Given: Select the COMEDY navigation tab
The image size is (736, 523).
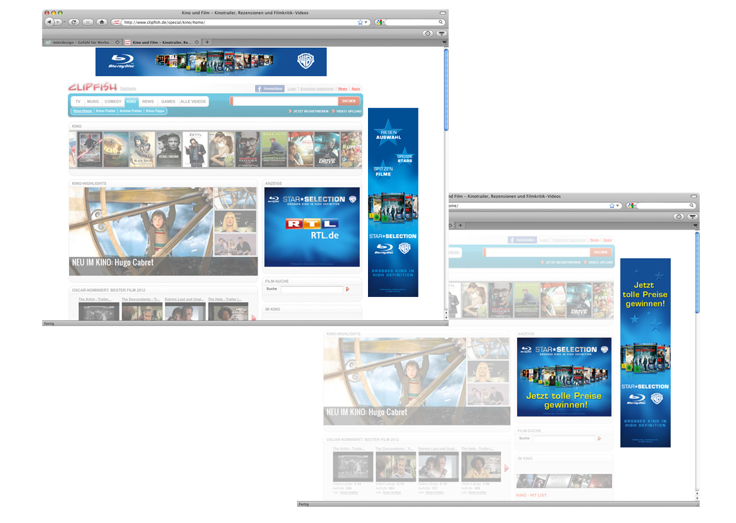Looking at the screenshot, I should pyautogui.click(x=113, y=101).
